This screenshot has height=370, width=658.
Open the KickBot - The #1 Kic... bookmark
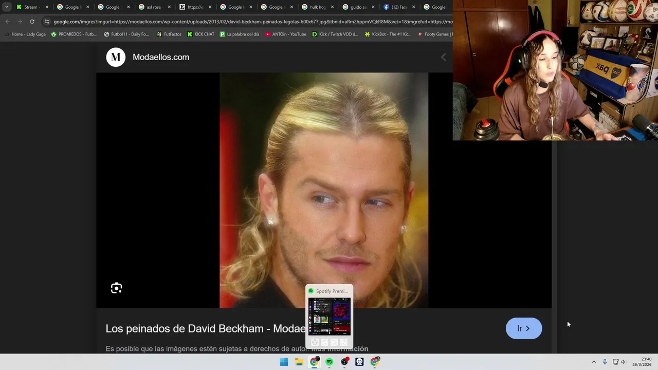pyautogui.click(x=388, y=34)
